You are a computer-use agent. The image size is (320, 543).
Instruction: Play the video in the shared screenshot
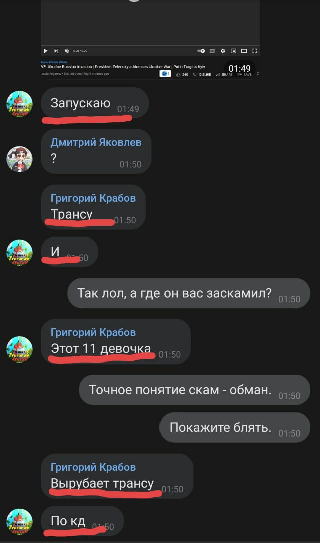[45, 51]
